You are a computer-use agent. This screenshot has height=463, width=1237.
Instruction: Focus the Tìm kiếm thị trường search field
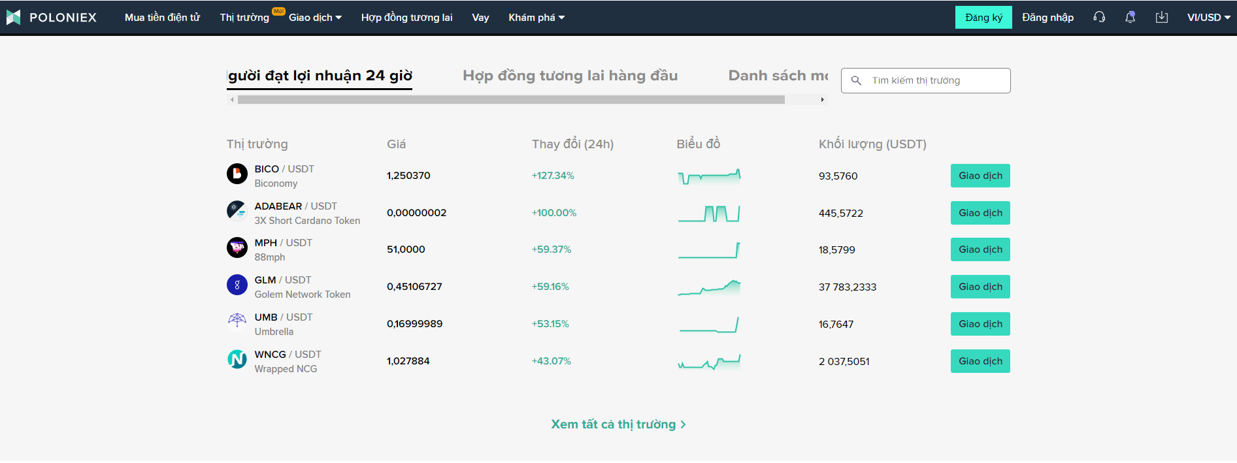tap(925, 80)
